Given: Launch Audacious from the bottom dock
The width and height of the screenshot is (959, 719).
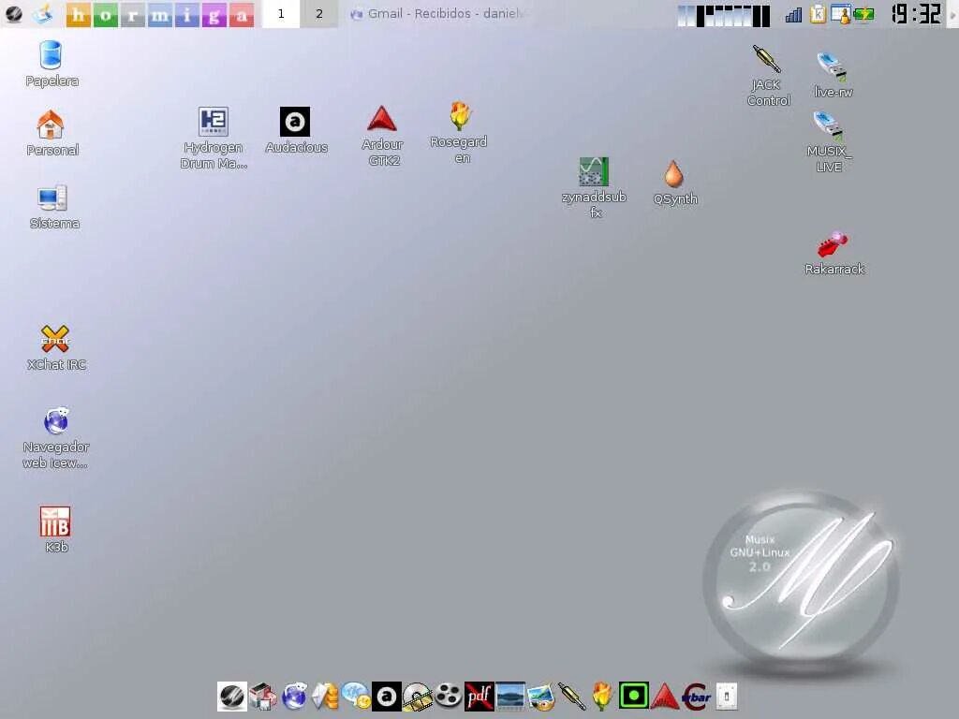Looking at the screenshot, I should click(387, 697).
